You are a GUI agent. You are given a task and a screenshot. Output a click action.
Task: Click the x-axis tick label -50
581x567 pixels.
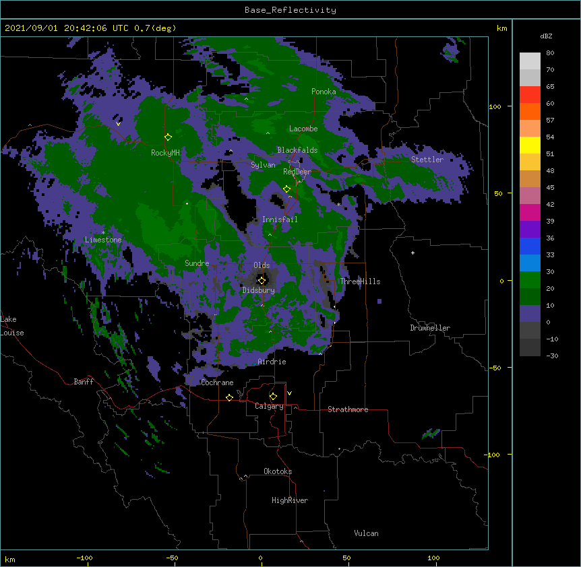tap(172, 558)
